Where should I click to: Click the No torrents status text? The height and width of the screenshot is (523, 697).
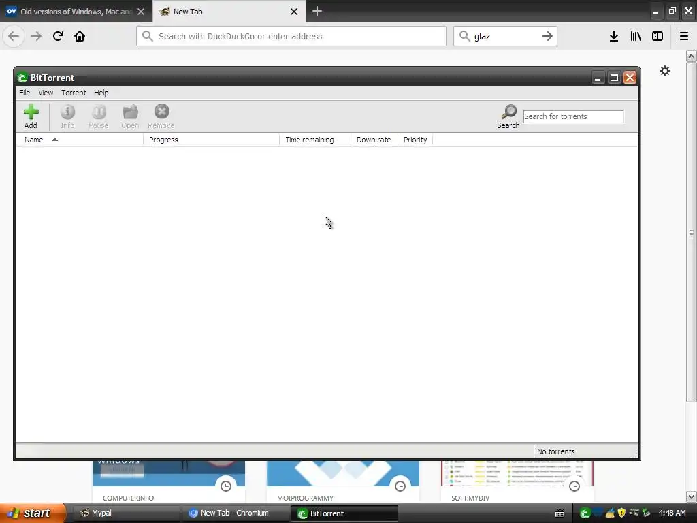tap(555, 451)
